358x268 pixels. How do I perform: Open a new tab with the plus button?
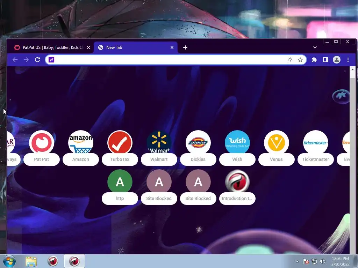(x=185, y=47)
